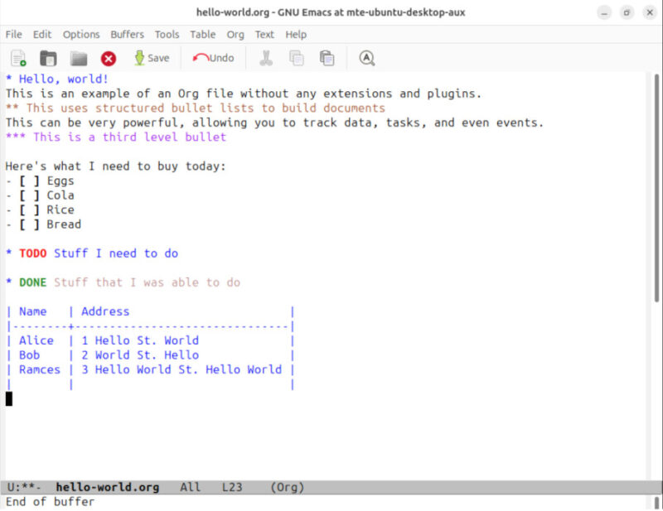663x511 pixels.
Task: Save the buffer with the Save icon
Action: pos(152,58)
